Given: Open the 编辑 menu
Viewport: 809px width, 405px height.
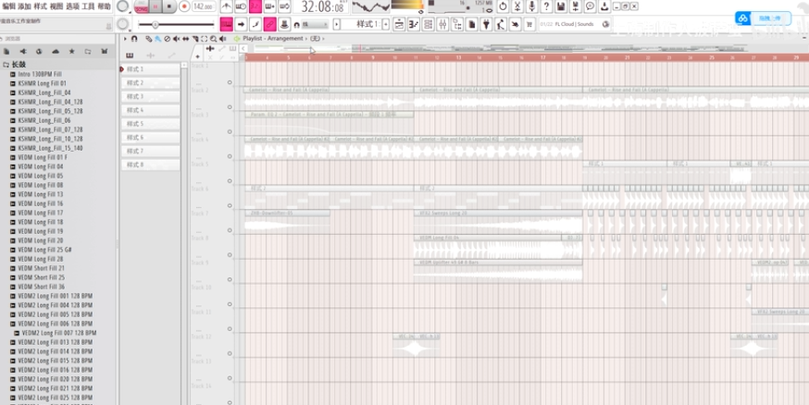Looking at the screenshot, I should pyautogui.click(x=8, y=6).
